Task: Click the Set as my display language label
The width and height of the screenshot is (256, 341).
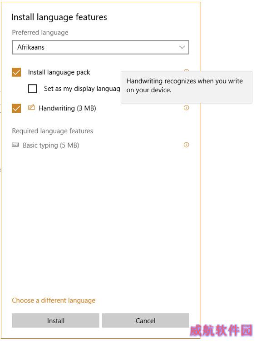Action: 82,89
